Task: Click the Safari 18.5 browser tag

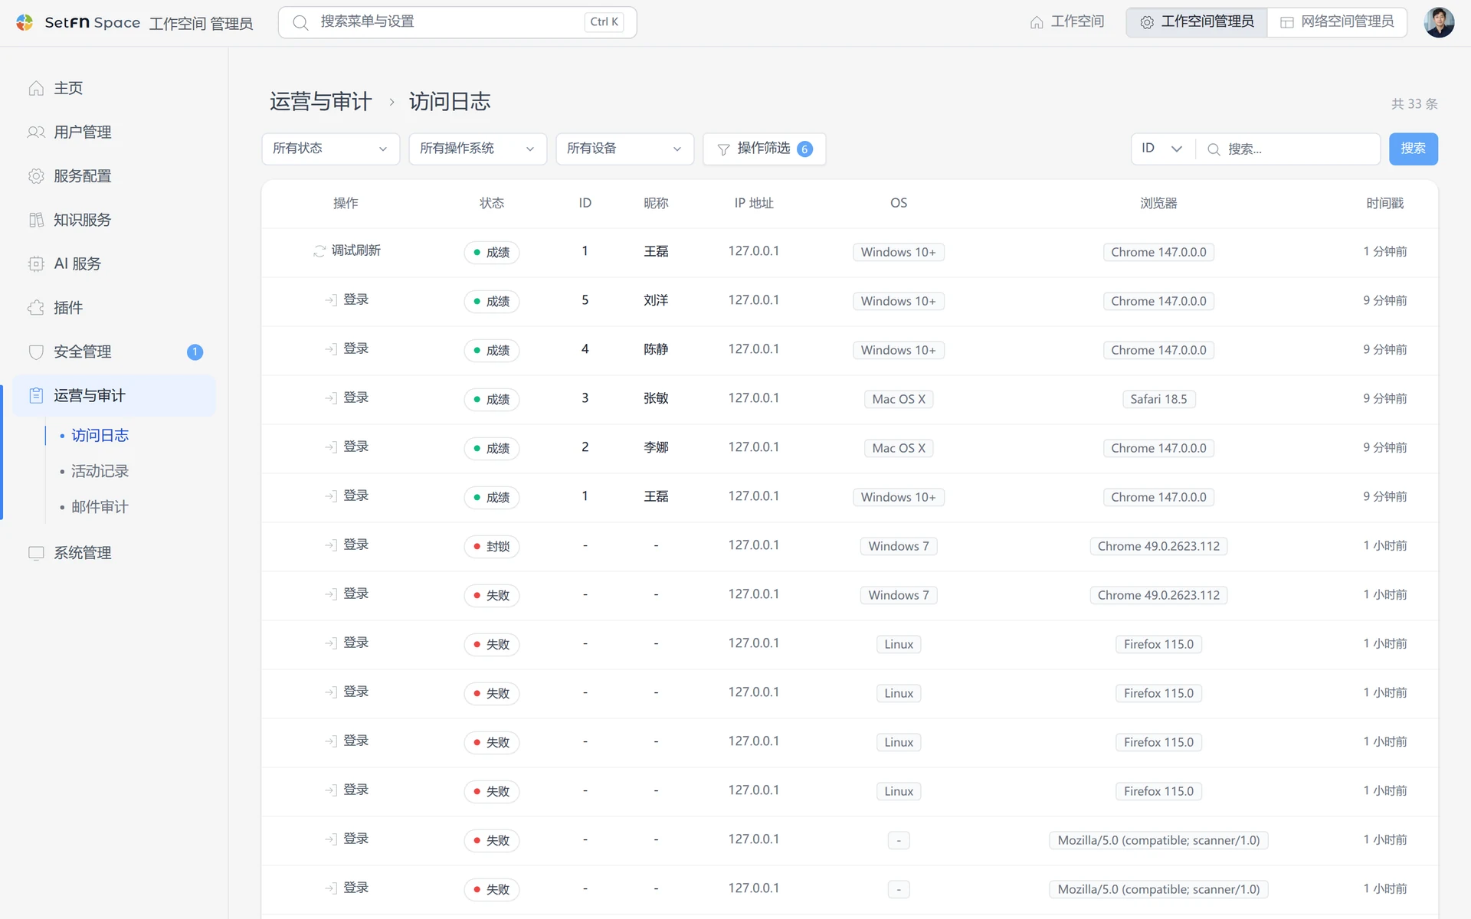Action: click(1158, 399)
